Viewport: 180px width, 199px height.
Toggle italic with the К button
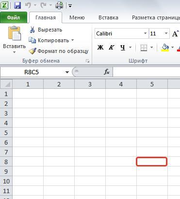coord(111,48)
